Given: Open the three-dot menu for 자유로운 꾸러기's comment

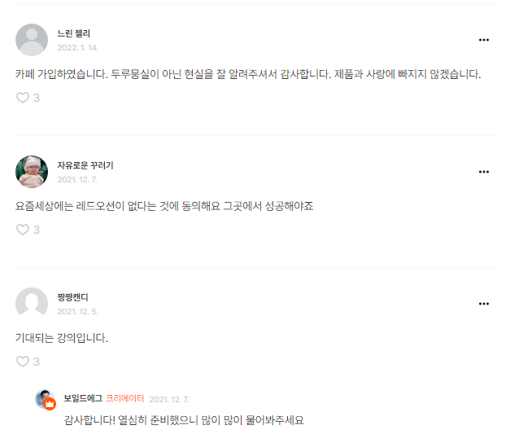Looking at the screenshot, I should [484, 172].
